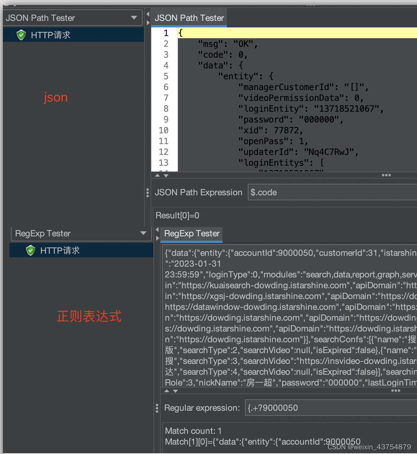Click line number 10 in JSON gutter

[x=163, y=130]
